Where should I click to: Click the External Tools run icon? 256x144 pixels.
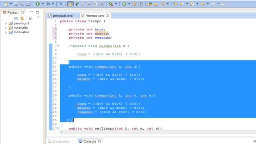111,4
